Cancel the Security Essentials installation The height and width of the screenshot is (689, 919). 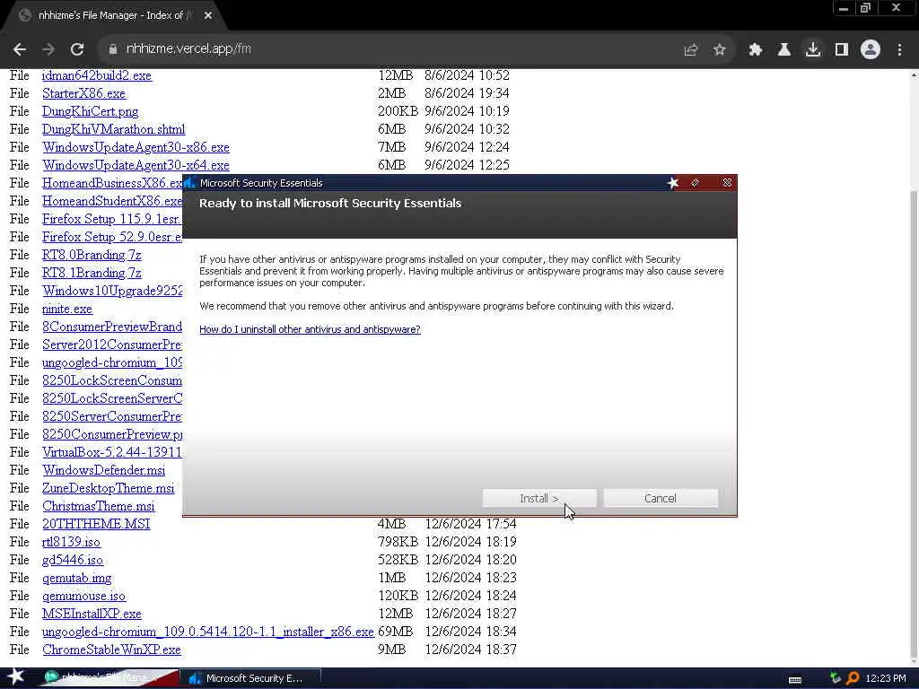tap(661, 498)
